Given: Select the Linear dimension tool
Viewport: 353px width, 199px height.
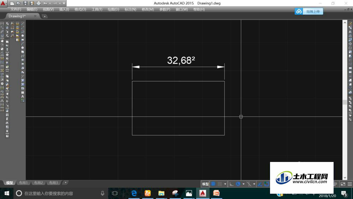Looking at the screenshot, I should click(x=2, y=24).
